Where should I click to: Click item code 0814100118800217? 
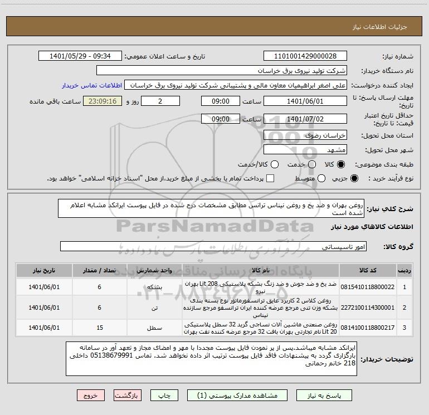click(x=368, y=328)
